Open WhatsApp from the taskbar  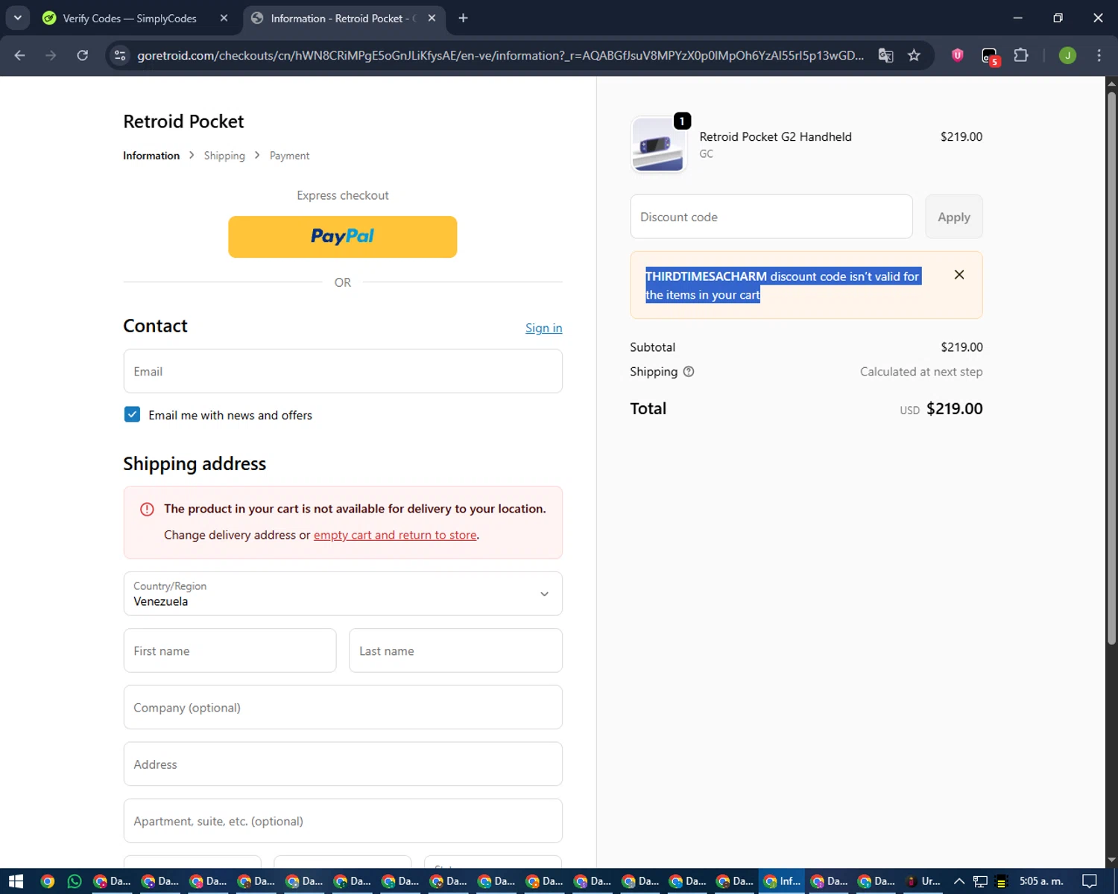(x=75, y=881)
